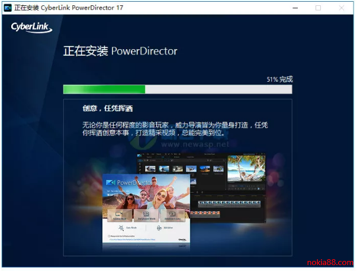Open the 360 Editor icon in launcher
The image size is (357, 271).
tap(160, 228)
